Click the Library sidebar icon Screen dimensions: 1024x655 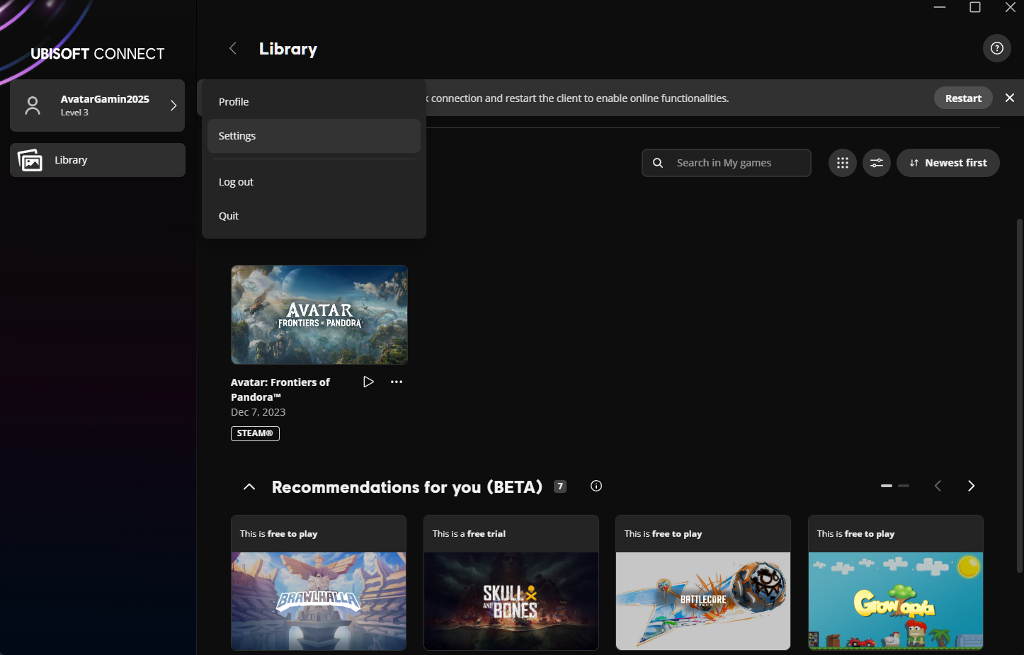tap(30, 160)
